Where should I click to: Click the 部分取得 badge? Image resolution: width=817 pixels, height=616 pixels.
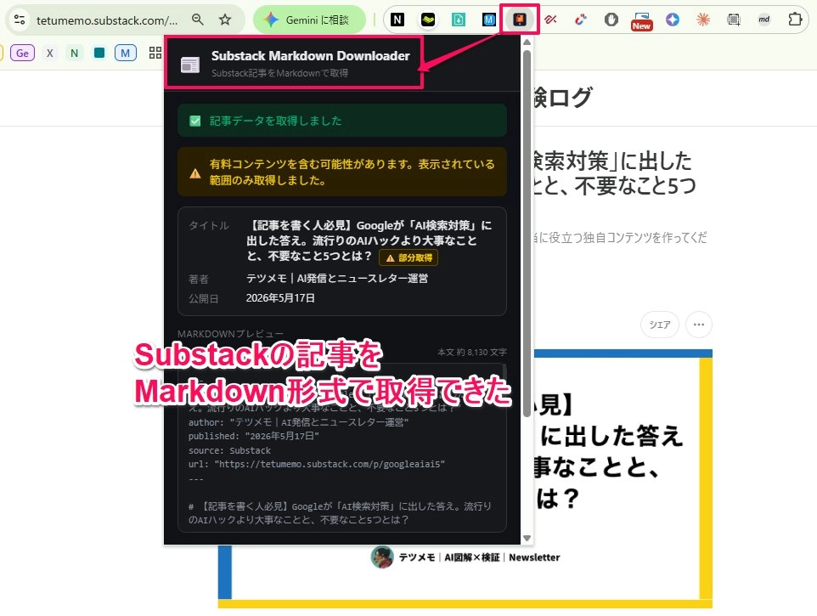tap(409, 257)
